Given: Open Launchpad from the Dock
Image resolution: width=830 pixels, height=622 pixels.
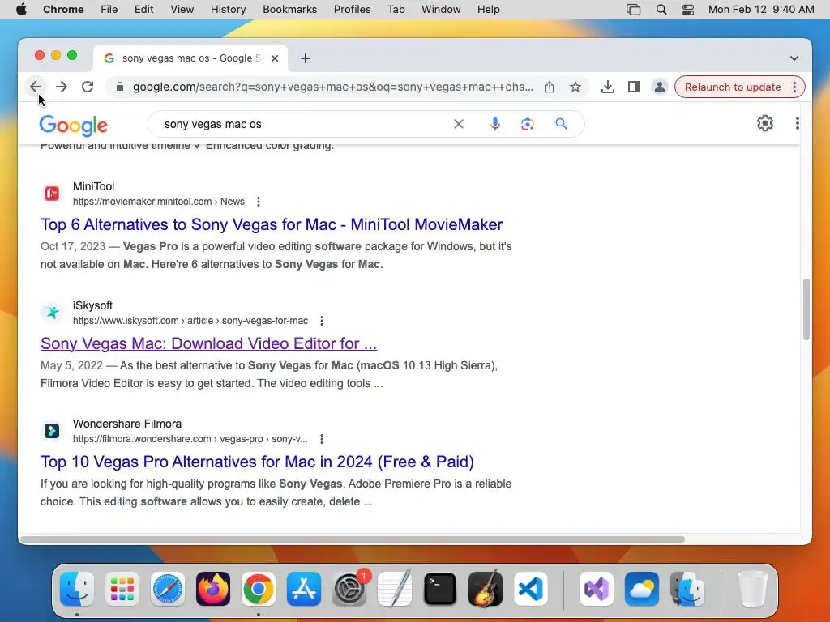Looking at the screenshot, I should [x=122, y=589].
